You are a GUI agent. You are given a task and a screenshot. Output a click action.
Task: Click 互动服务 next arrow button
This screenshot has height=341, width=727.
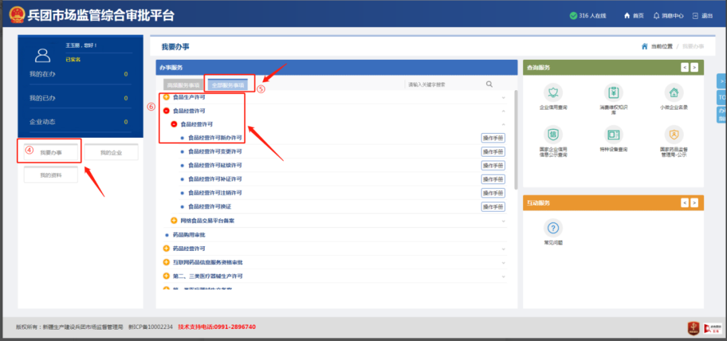click(694, 202)
